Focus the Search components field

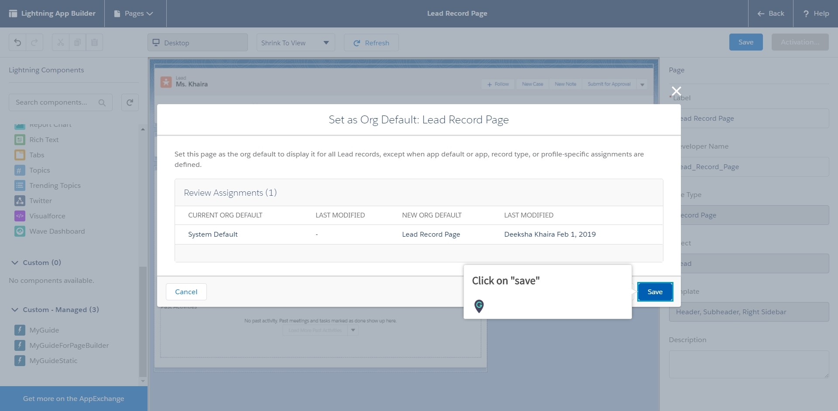pos(60,102)
